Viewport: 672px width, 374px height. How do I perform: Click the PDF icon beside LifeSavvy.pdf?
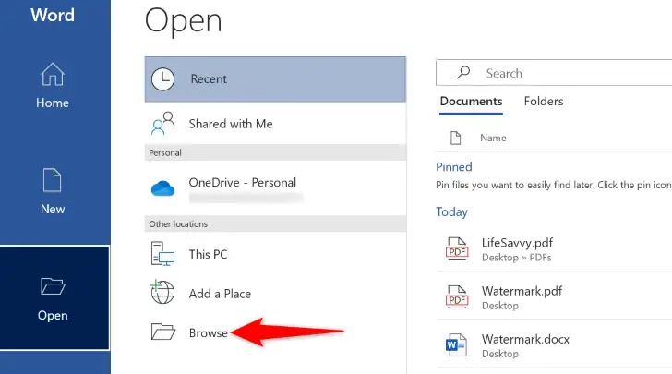pos(457,249)
